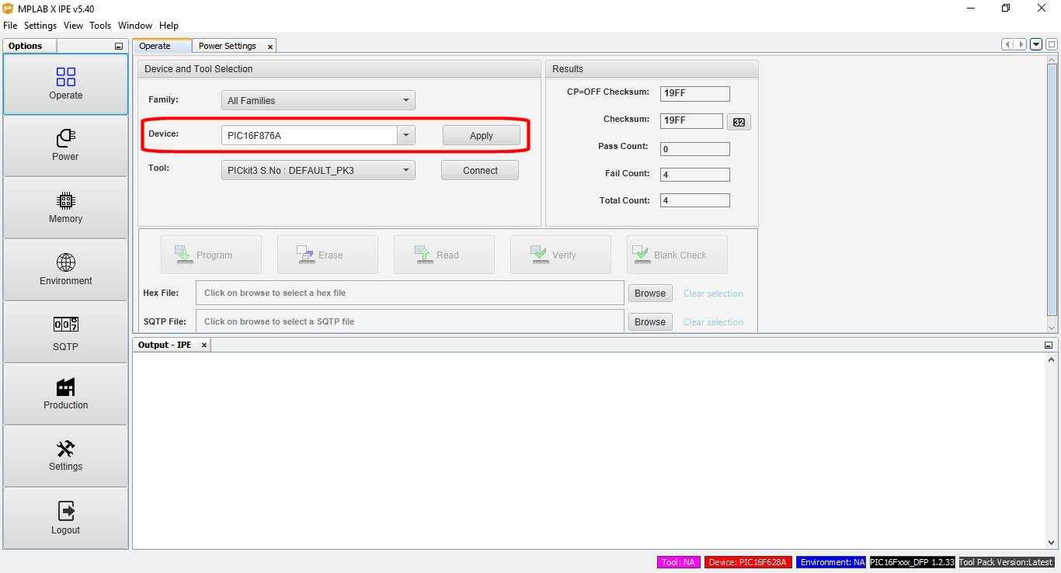Maximize the editor window area
This screenshot has height=573, width=1061.
[1051, 45]
